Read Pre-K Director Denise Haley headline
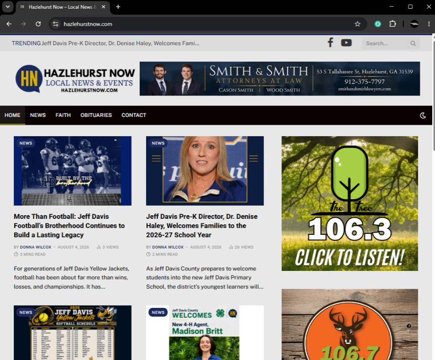Image resolution: width=435 pixels, height=360 pixels. pos(202,226)
